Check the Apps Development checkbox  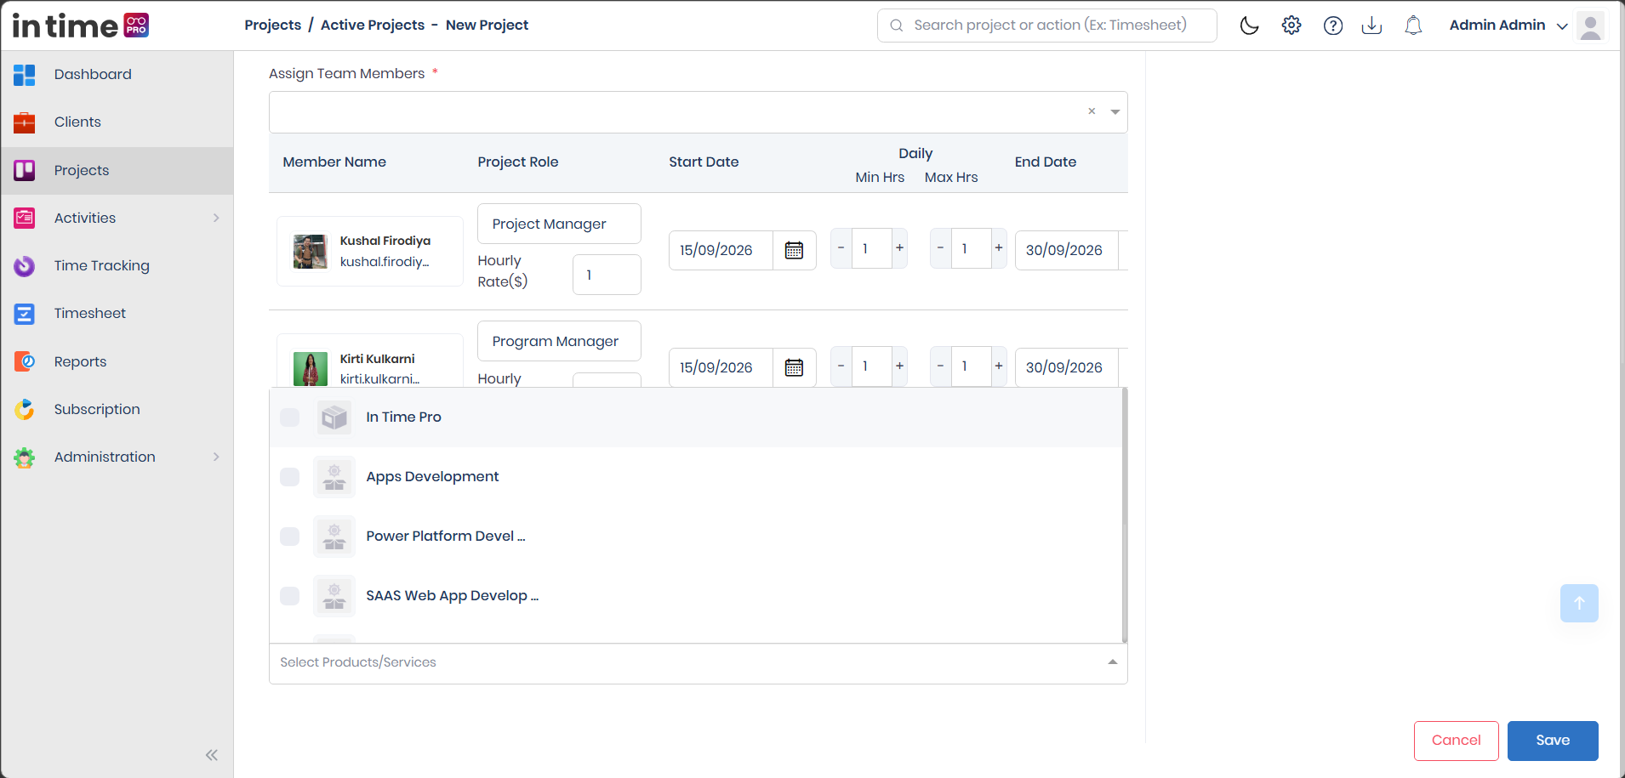(x=290, y=476)
